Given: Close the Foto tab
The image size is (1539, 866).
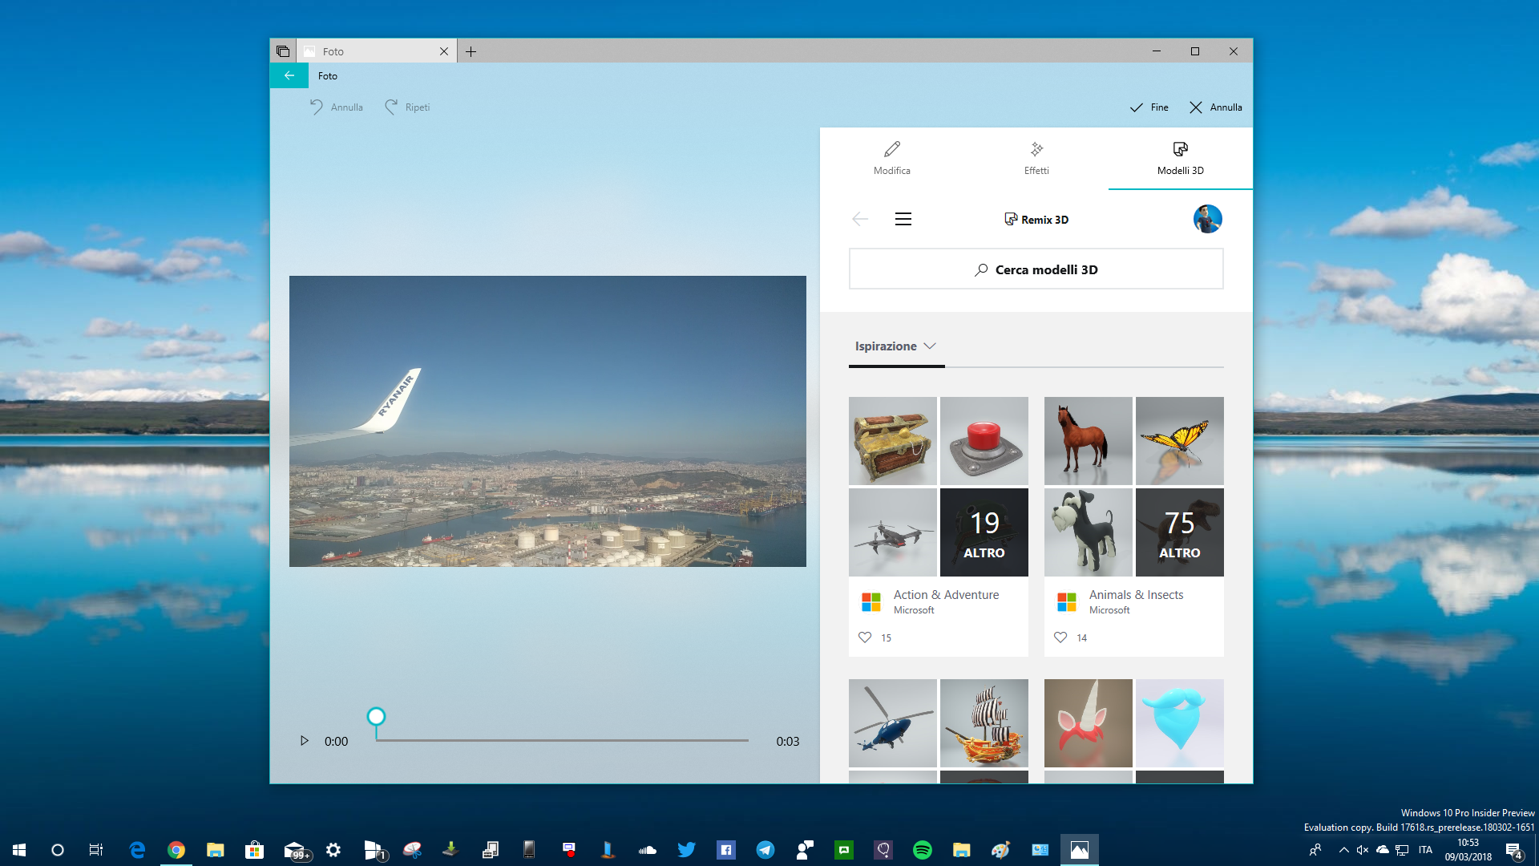Looking at the screenshot, I should point(444,51).
